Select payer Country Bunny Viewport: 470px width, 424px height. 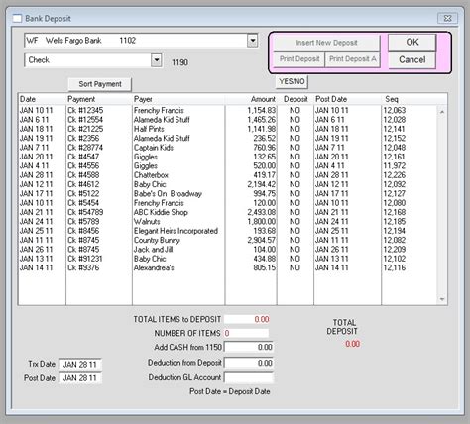(157, 240)
